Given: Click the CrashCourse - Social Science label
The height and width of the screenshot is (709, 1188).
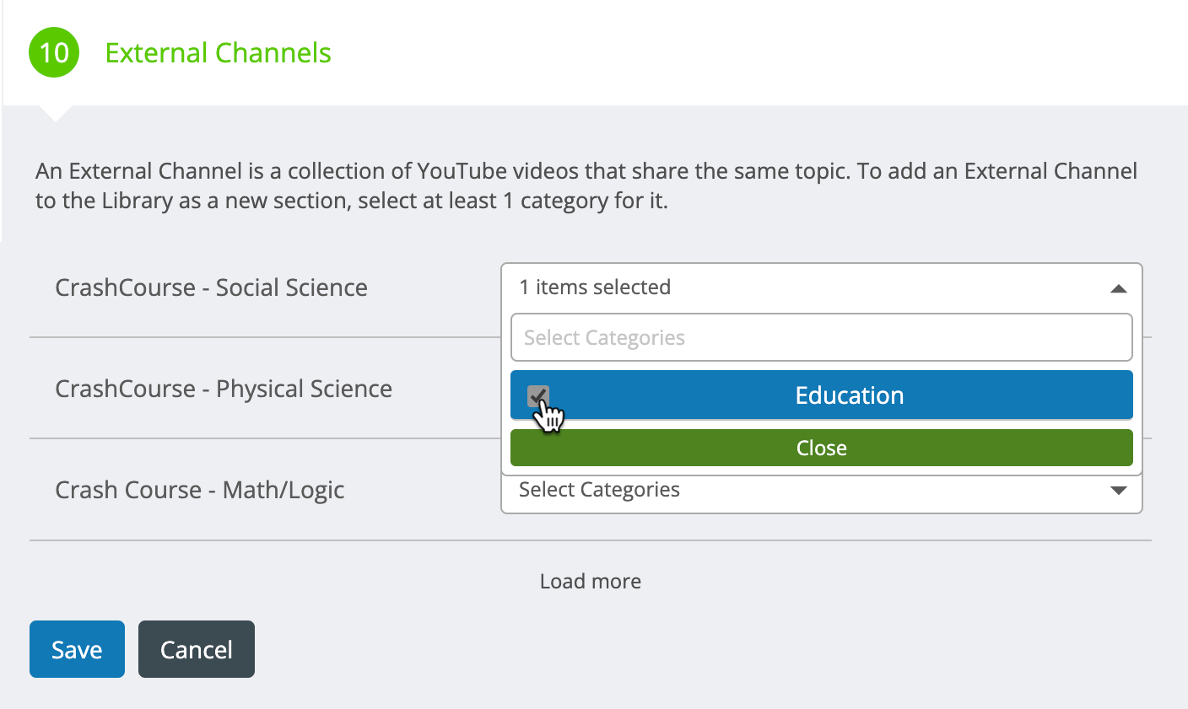Looking at the screenshot, I should 211,287.
